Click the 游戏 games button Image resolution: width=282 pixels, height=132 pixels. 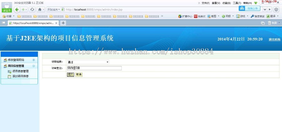[x=241, y=16]
